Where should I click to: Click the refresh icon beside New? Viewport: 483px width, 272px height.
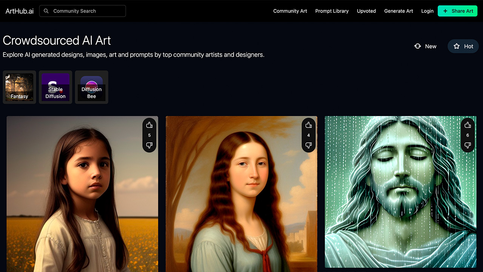418,46
